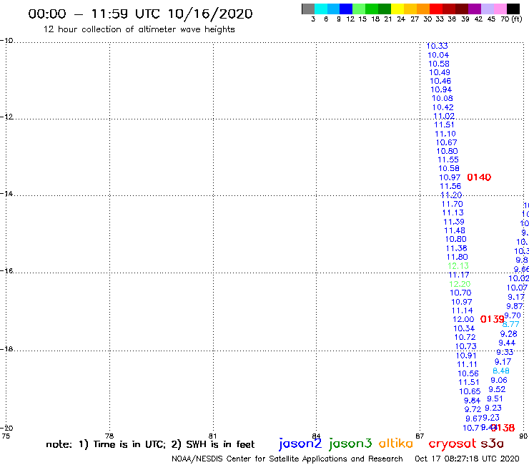The width and height of the screenshot is (529, 465).
Task: Select the orange altika legend label
Action: [396, 444]
